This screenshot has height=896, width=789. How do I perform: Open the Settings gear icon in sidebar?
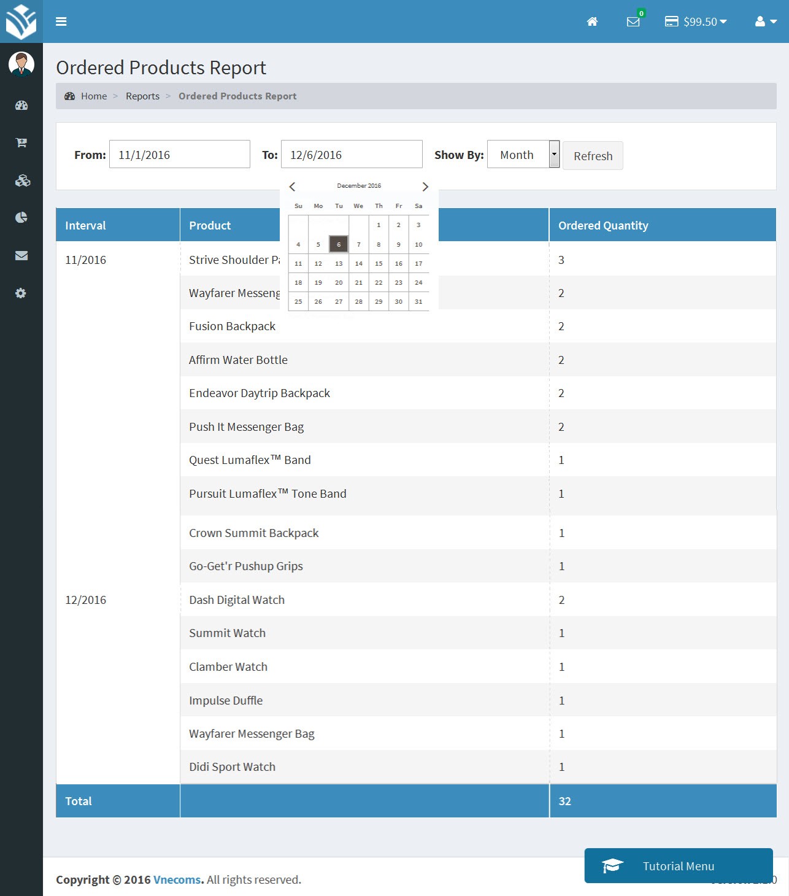[21, 293]
